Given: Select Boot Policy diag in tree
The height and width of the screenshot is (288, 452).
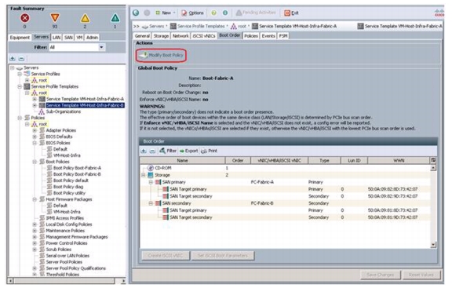Looking at the screenshot, I should pos(68,187).
